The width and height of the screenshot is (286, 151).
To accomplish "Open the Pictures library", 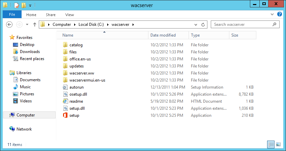I will pyautogui.click(x=27, y=94).
